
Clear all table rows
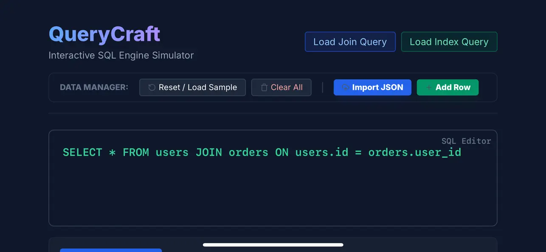click(x=281, y=87)
